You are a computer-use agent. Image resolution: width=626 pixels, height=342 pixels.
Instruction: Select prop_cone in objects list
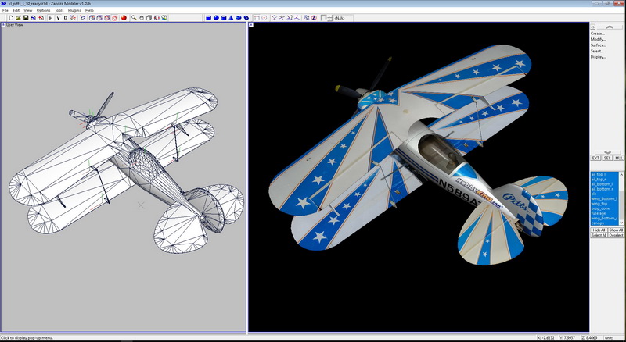pos(604,208)
